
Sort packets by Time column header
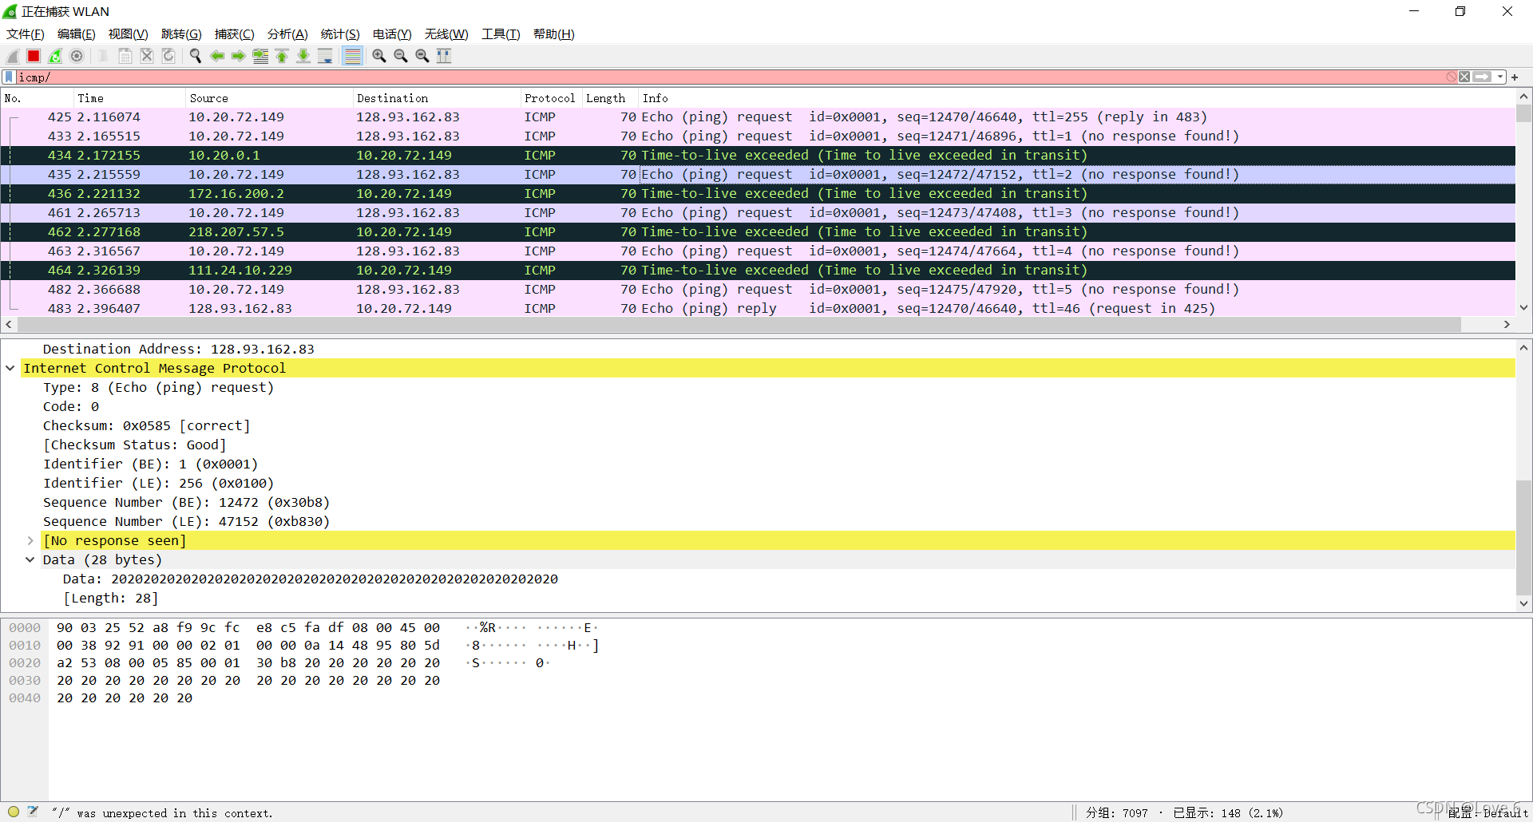click(x=129, y=98)
